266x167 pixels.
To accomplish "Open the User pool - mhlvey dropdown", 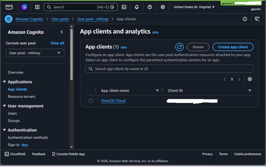I will pos(35,53).
